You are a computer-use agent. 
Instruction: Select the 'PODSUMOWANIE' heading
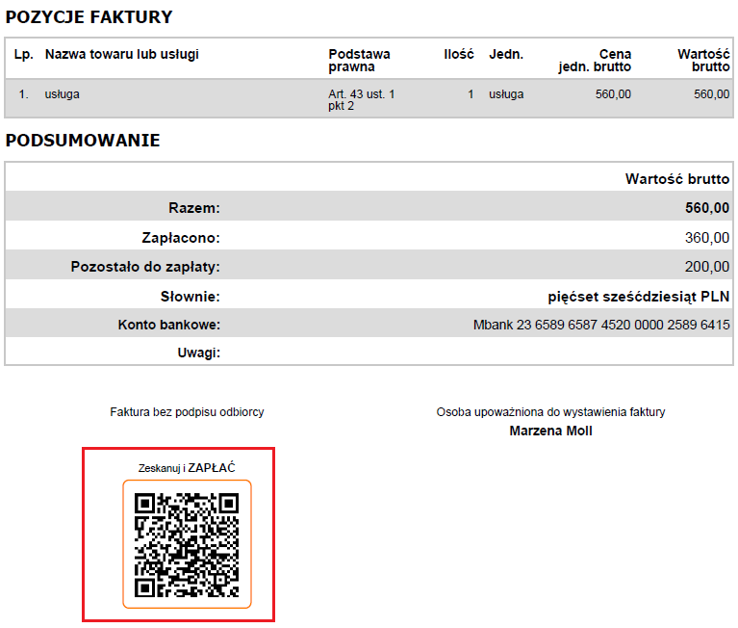[83, 141]
